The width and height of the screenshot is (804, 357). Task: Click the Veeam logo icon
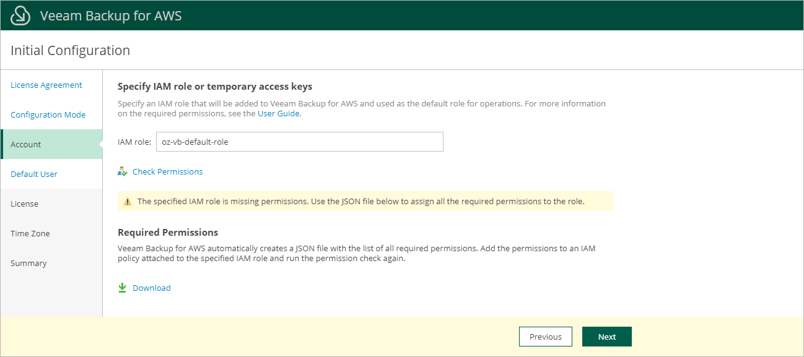click(21, 15)
